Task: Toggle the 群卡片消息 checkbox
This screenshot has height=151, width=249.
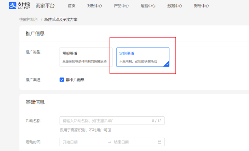Action: tap(62, 80)
